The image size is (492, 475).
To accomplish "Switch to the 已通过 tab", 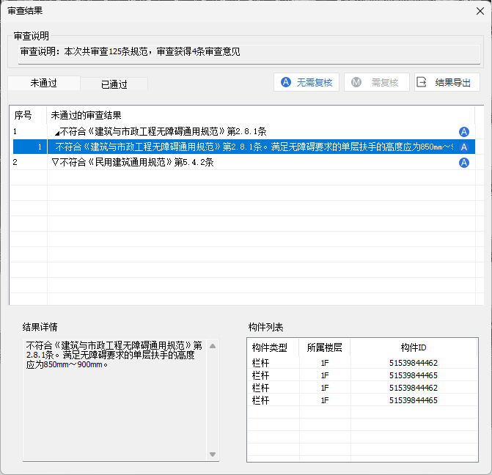I will point(114,84).
